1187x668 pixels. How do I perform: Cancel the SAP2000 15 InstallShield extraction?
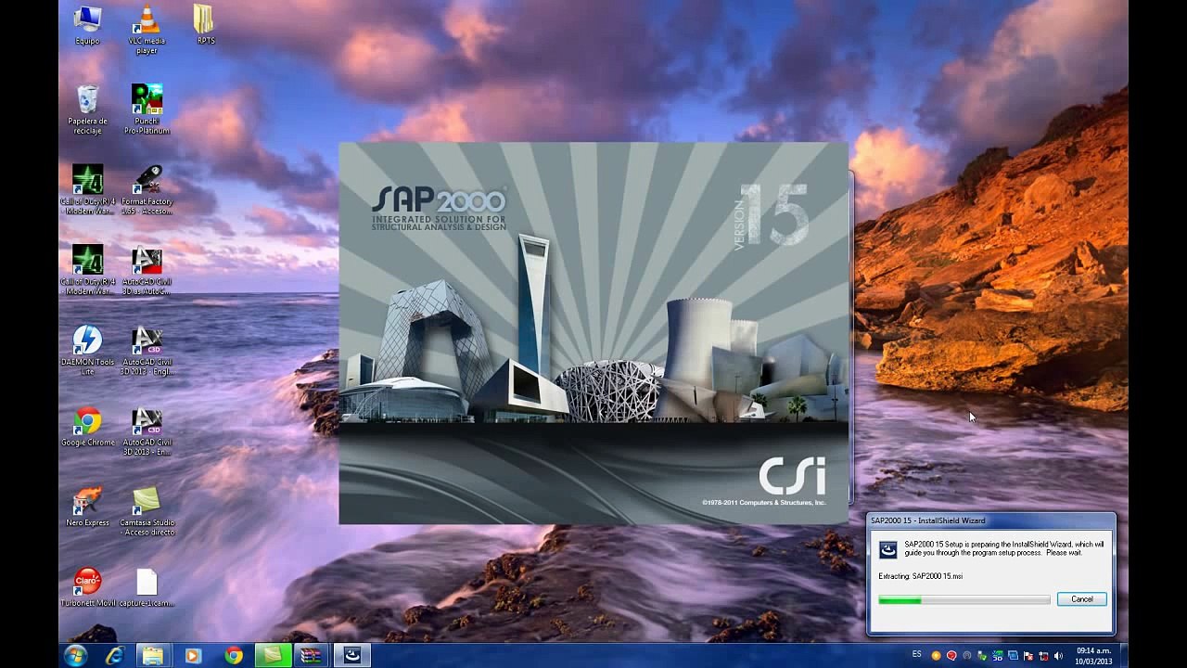1081,599
